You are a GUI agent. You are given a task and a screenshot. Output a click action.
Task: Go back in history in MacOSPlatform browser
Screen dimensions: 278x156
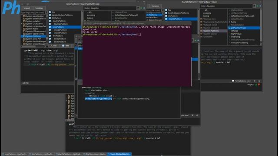pyautogui.click(x=258, y=6)
